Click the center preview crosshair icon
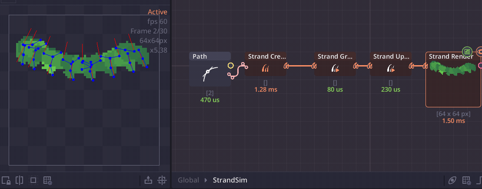This screenshot has width=482, height=189. [x=162, y=180]
